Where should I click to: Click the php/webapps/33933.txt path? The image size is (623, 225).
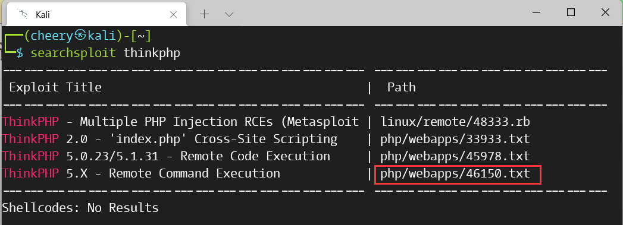(455, 139)
